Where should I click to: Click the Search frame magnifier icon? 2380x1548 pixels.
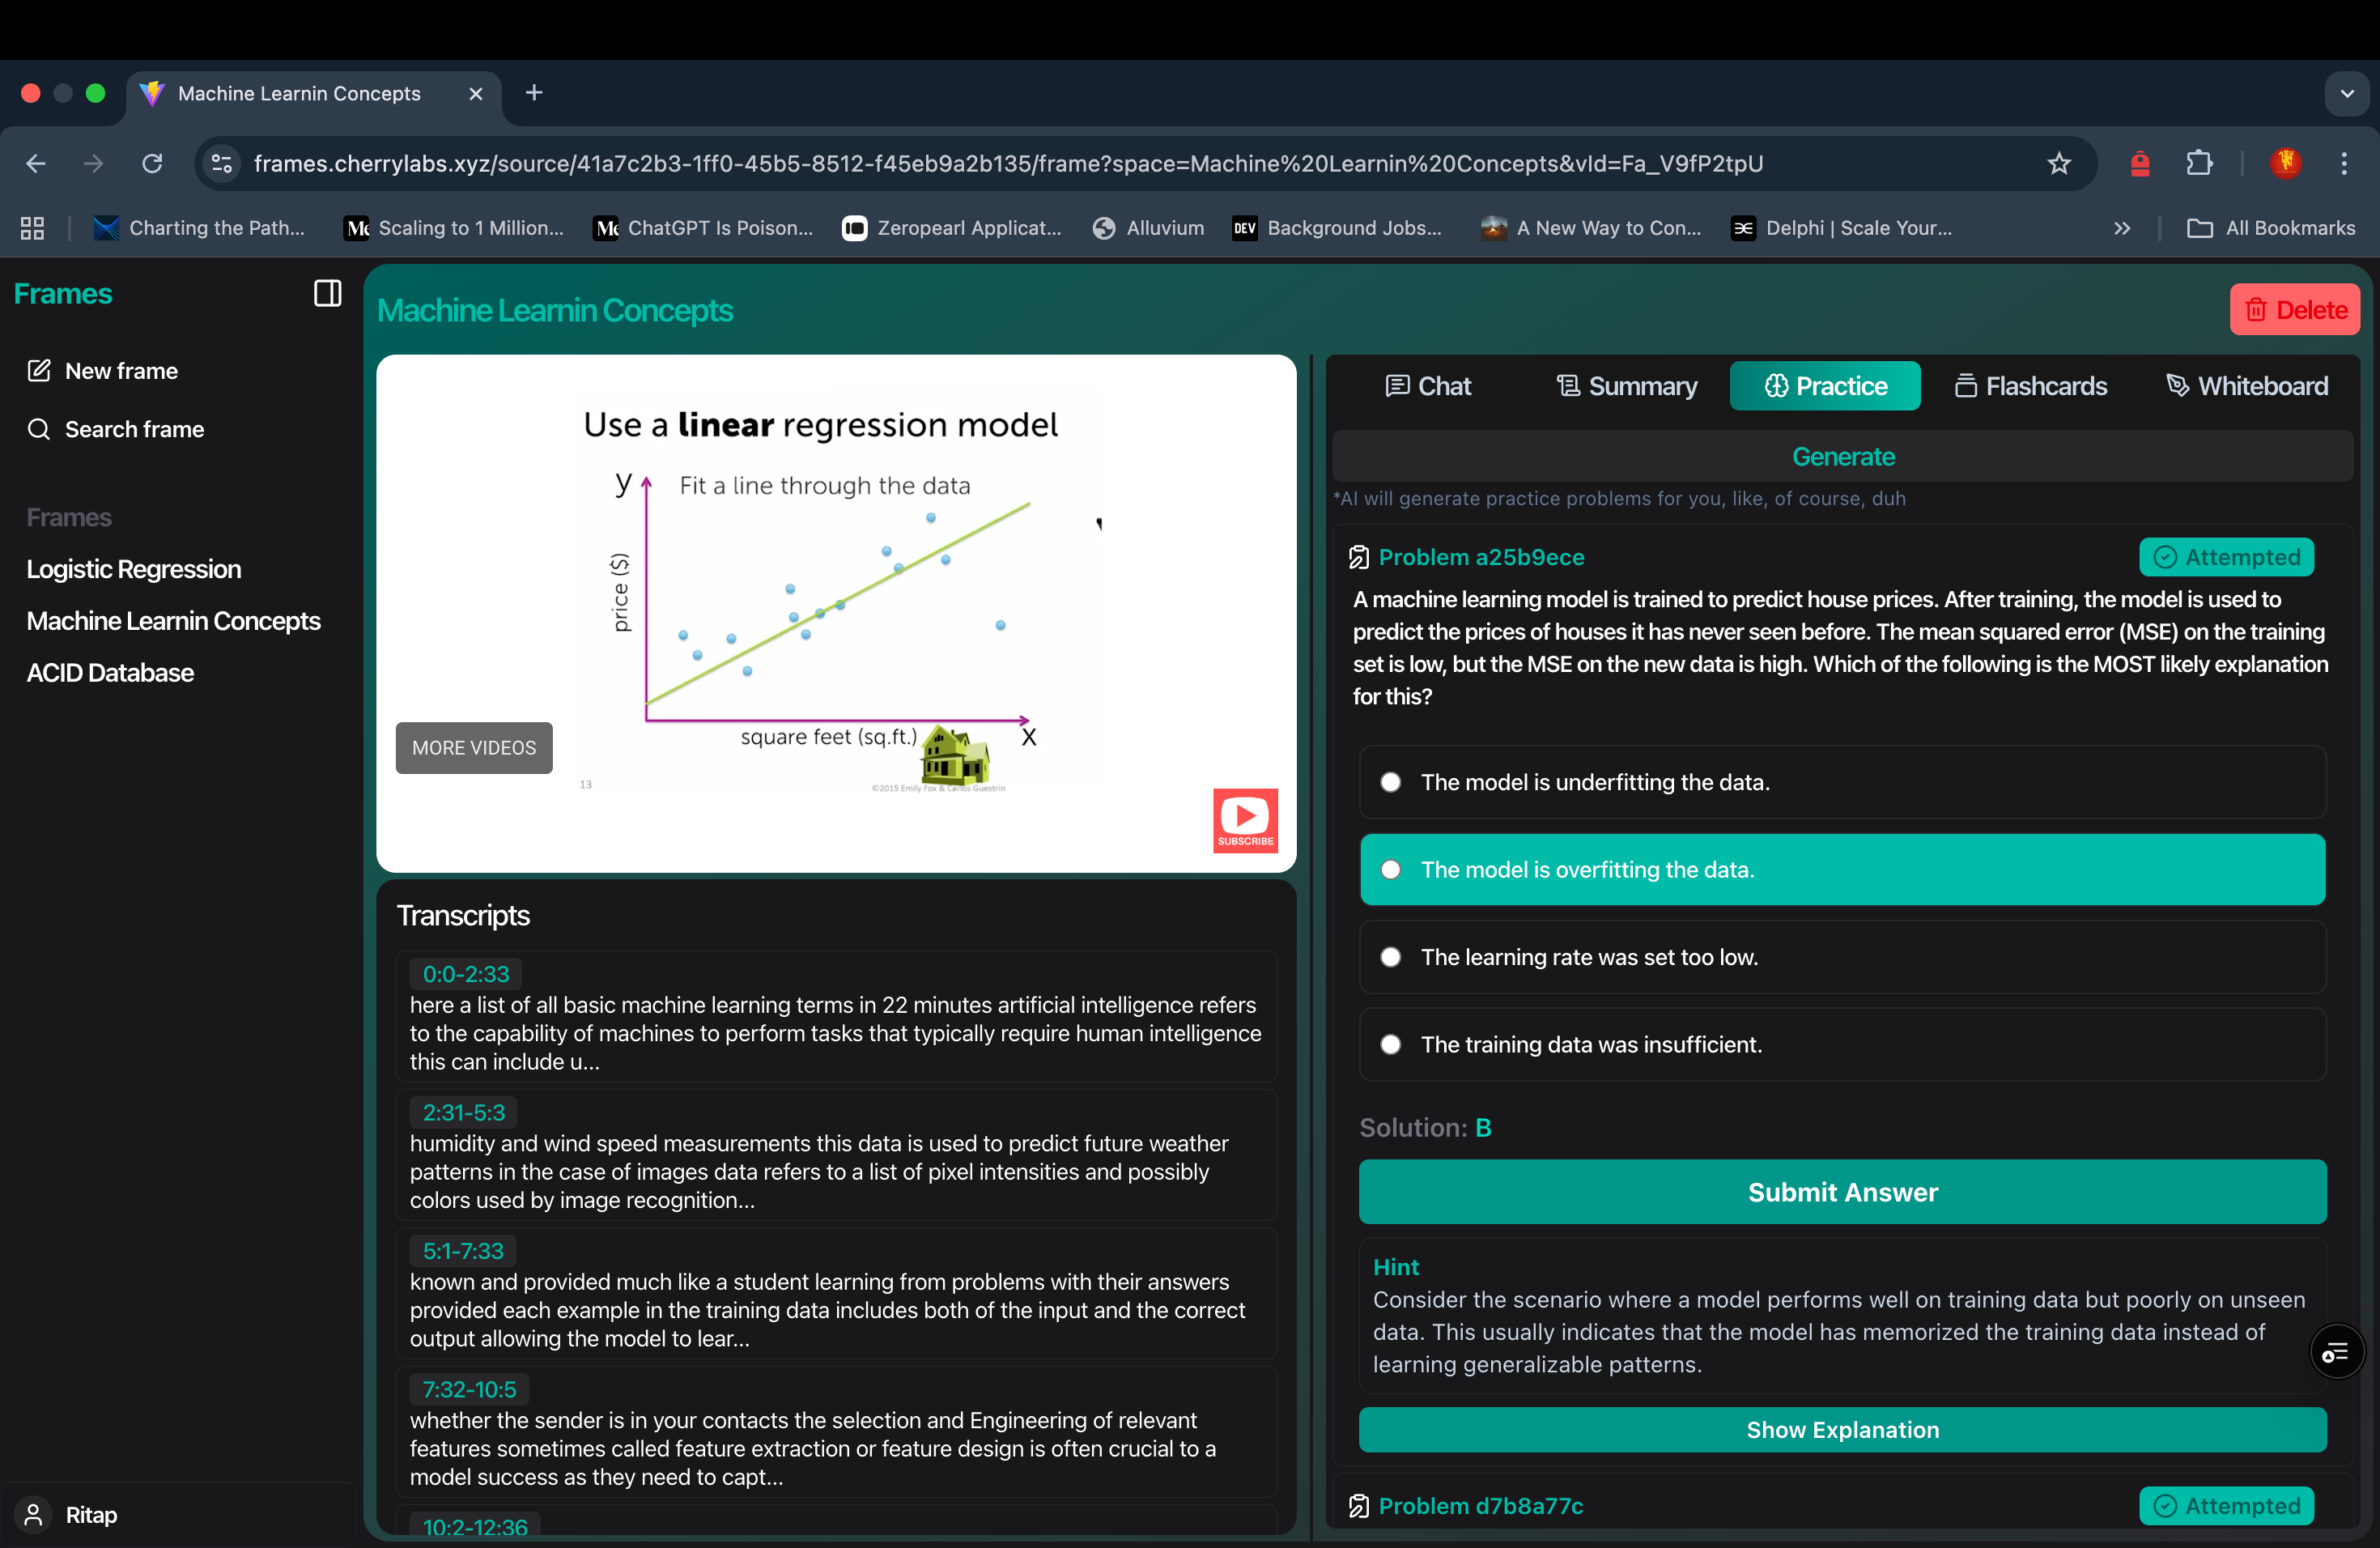(x=39, y=429)
